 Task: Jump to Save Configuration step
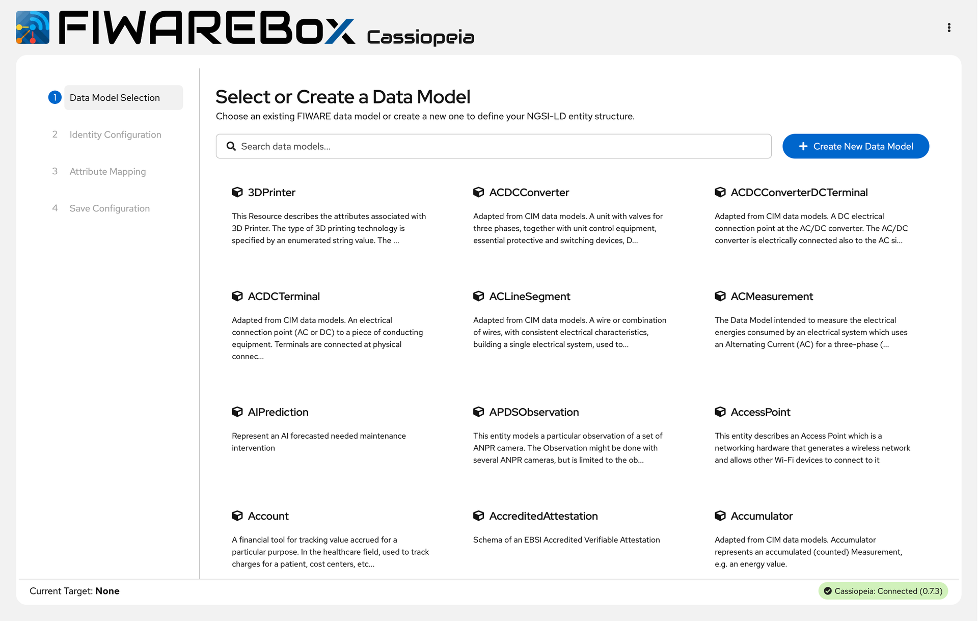point(110,208)
